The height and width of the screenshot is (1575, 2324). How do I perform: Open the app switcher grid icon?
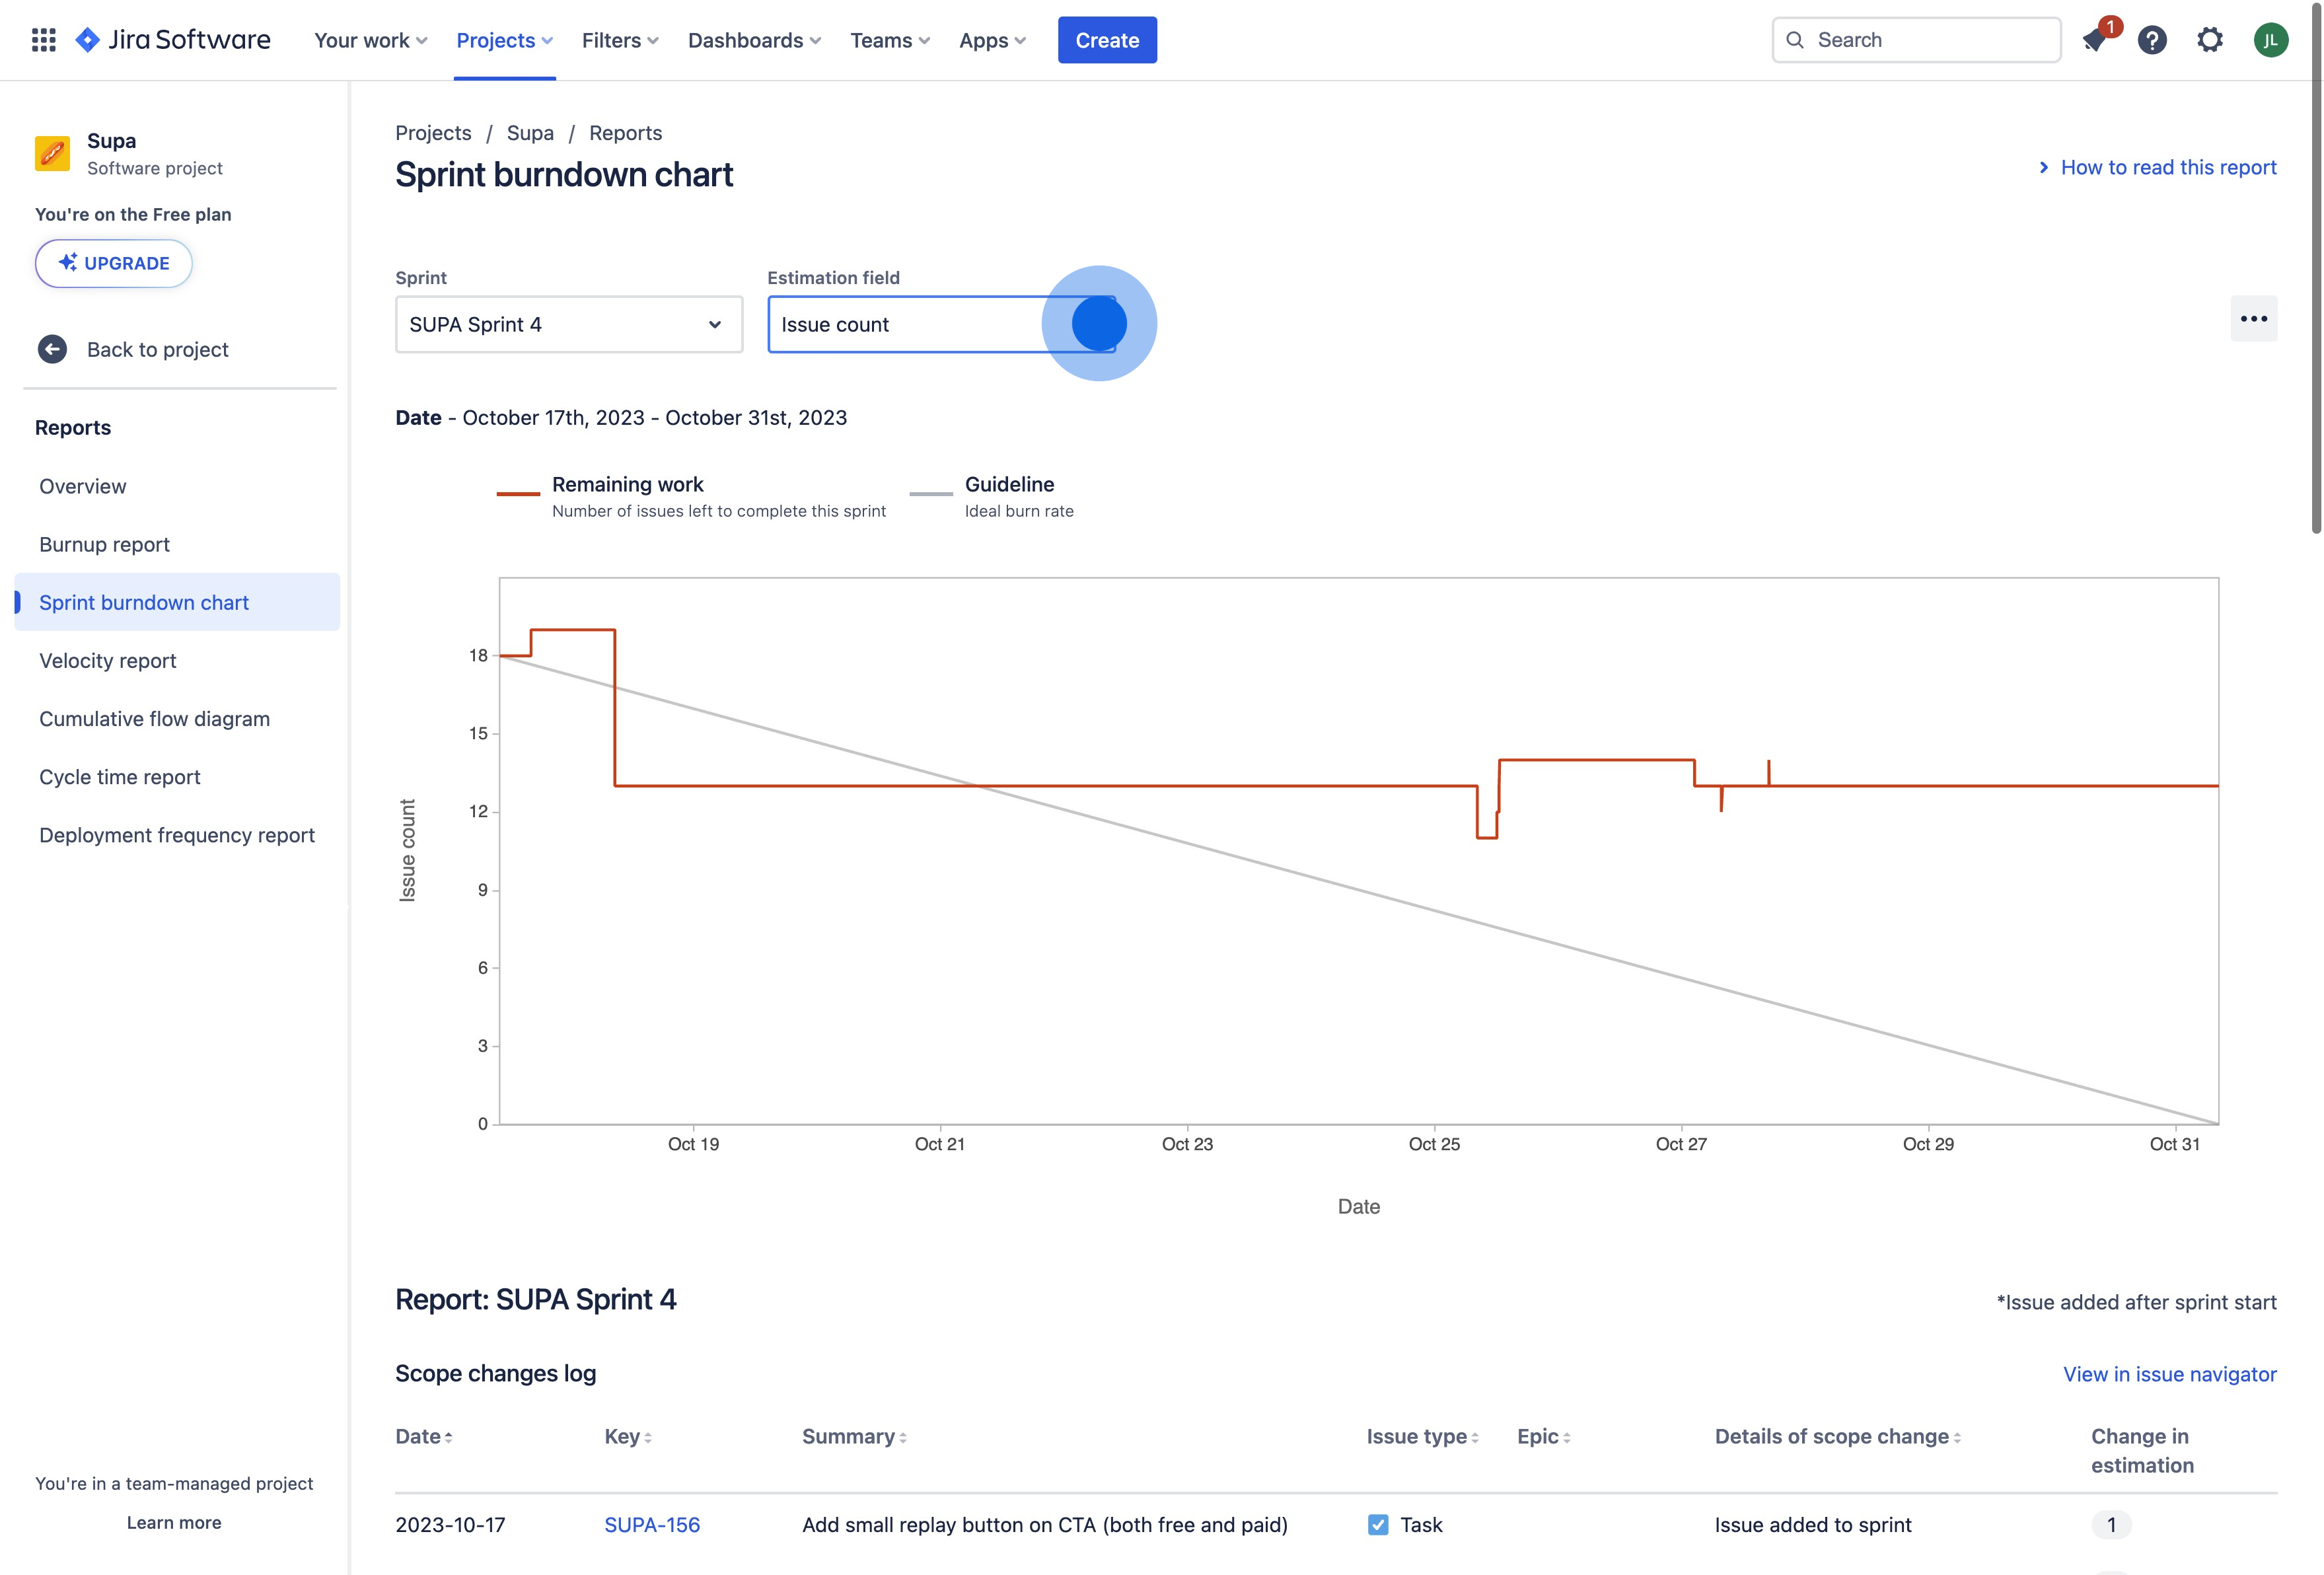point(43,40)
